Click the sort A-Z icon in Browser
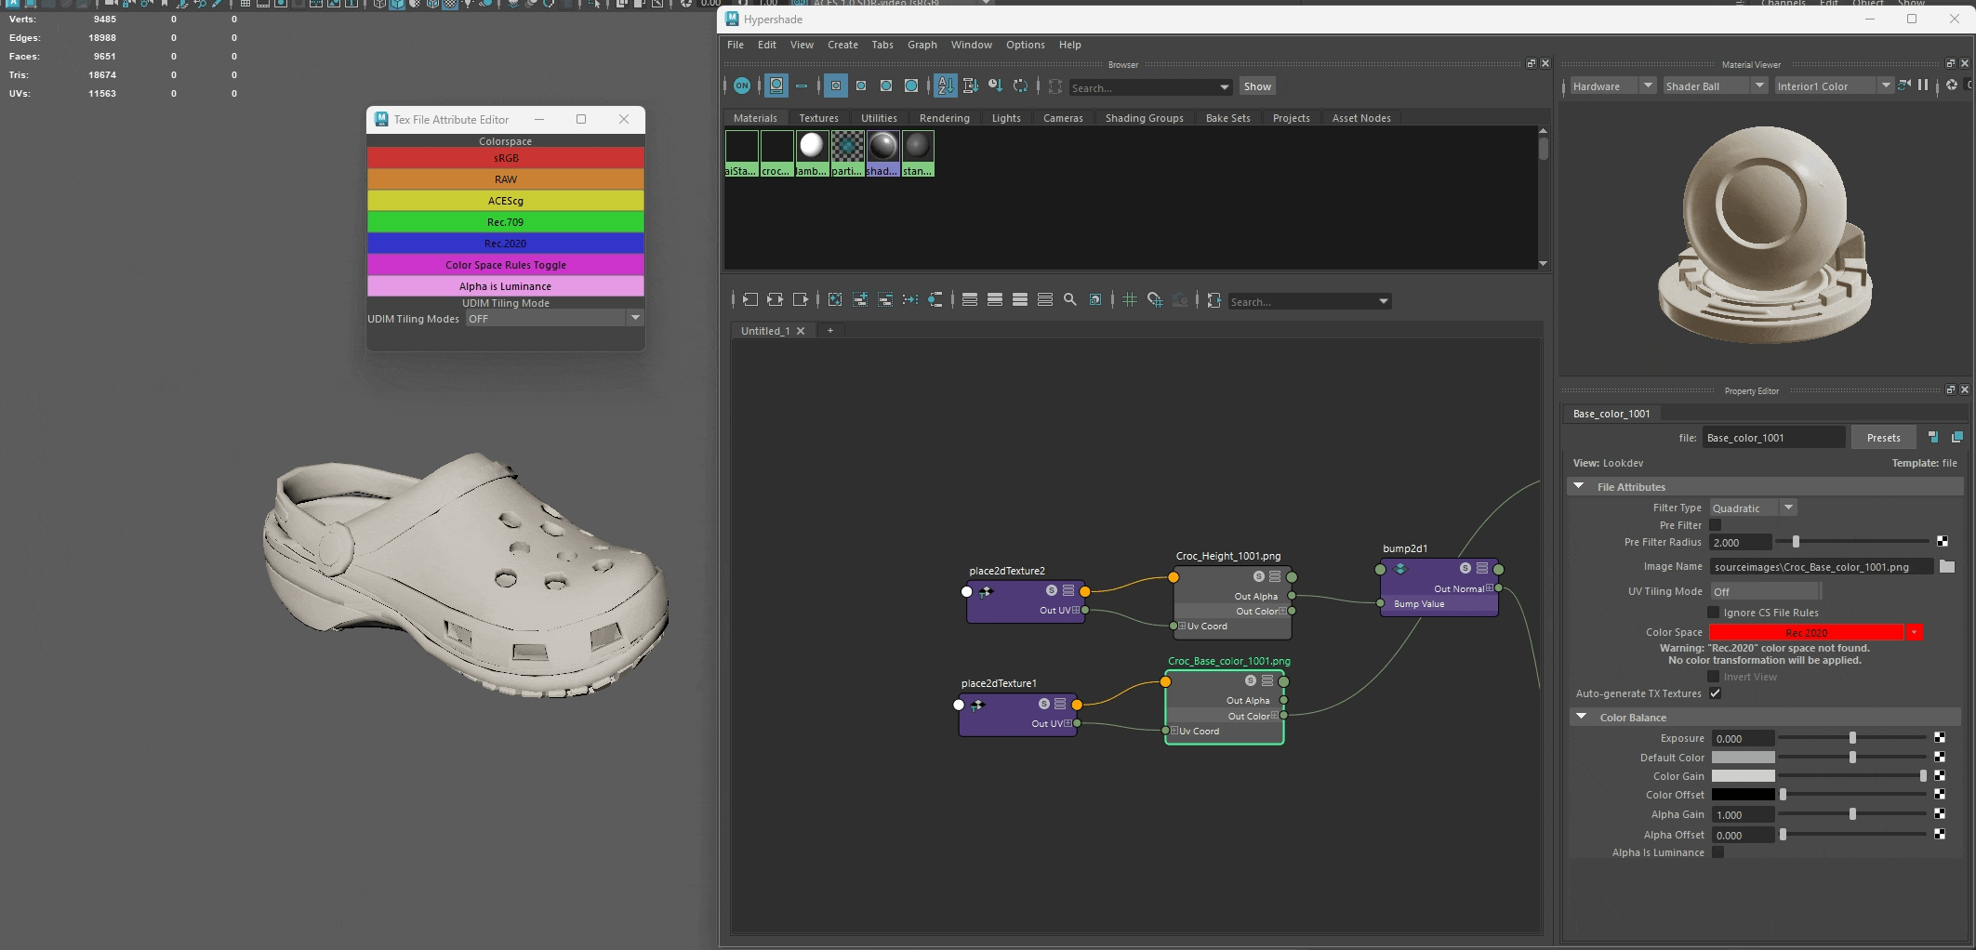Screen dimensions: 1976x950 (945, 86)
